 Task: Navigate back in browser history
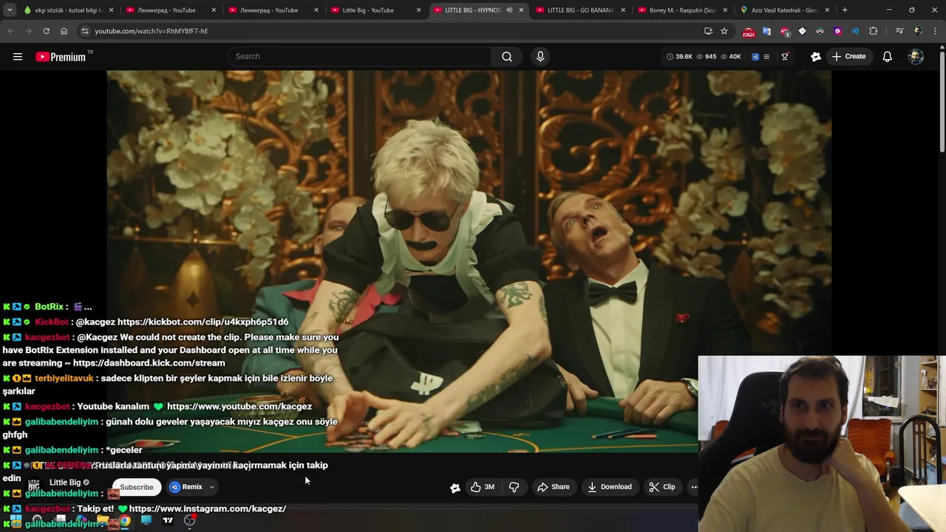(10, 31)
